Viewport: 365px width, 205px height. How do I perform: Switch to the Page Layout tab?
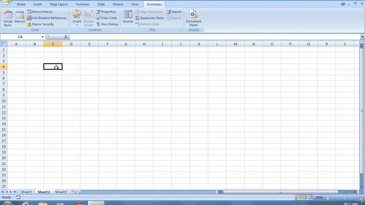click(x=59, y=4)
